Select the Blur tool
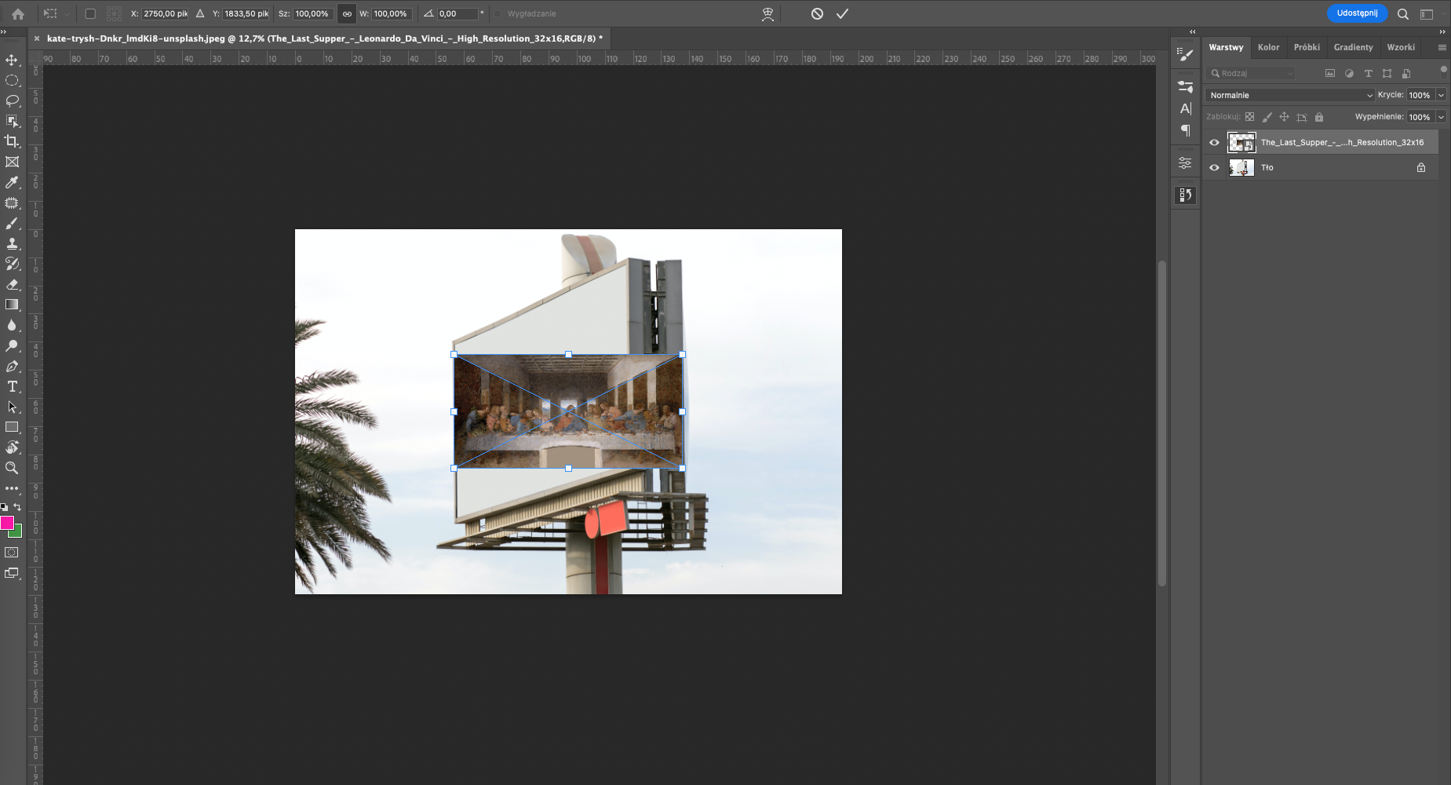Viewport: 1451px width, 785px height. pyautogui.click(x=12, y=325)
